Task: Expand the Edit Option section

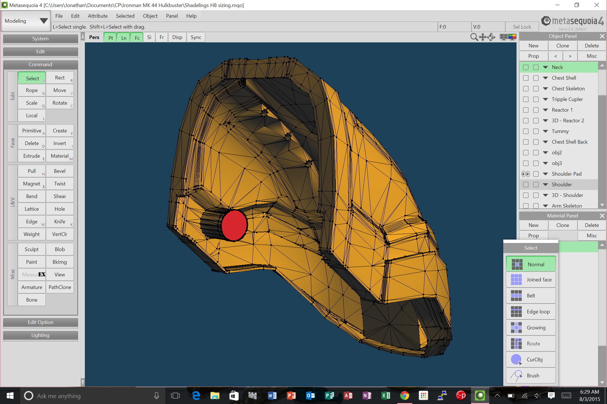Action: click(x=40, y=322)
